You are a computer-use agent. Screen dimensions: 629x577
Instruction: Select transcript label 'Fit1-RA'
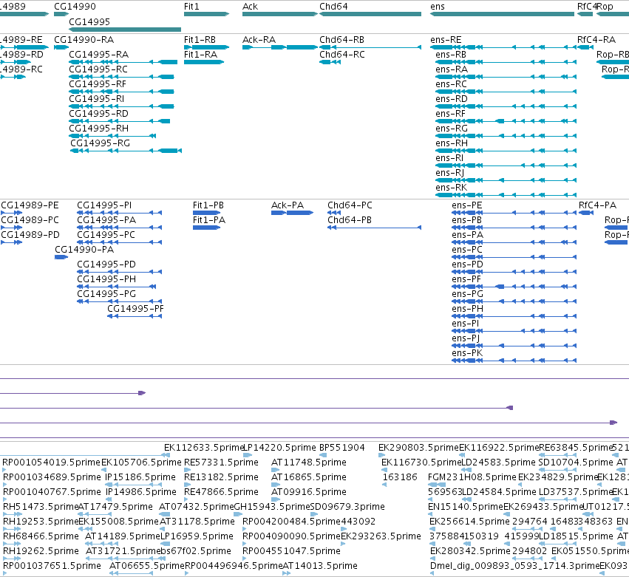coord(200,55)
